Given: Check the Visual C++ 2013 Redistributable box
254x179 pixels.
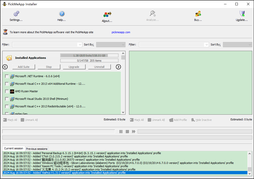Looking at the screenshot, I should pos(7,106).
